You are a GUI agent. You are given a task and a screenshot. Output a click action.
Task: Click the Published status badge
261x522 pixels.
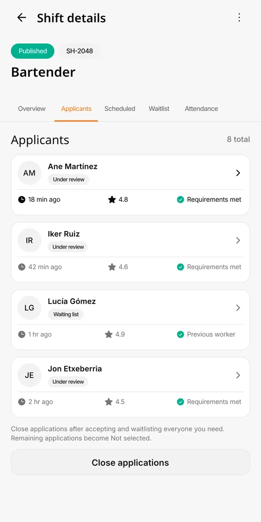(x=33, y=51)
